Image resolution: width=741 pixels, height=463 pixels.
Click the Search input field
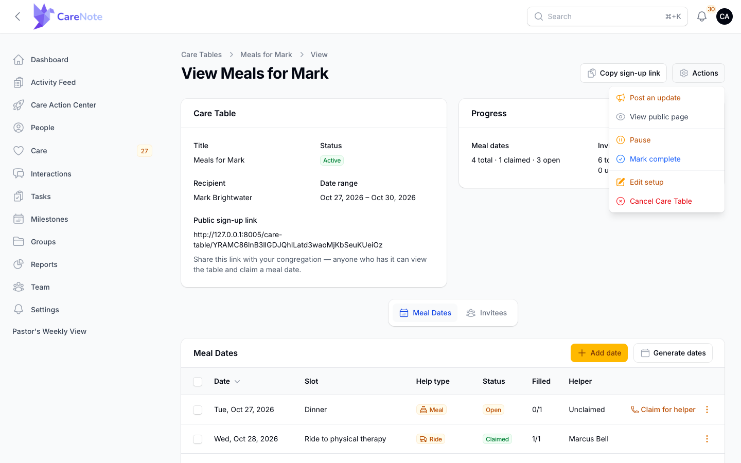pos(607,16)
